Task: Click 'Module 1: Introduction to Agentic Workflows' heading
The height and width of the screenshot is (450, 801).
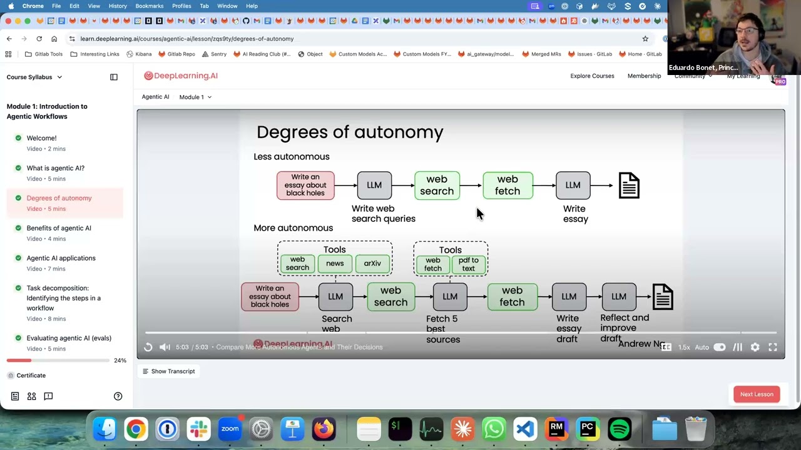Action: pos(47,111)
